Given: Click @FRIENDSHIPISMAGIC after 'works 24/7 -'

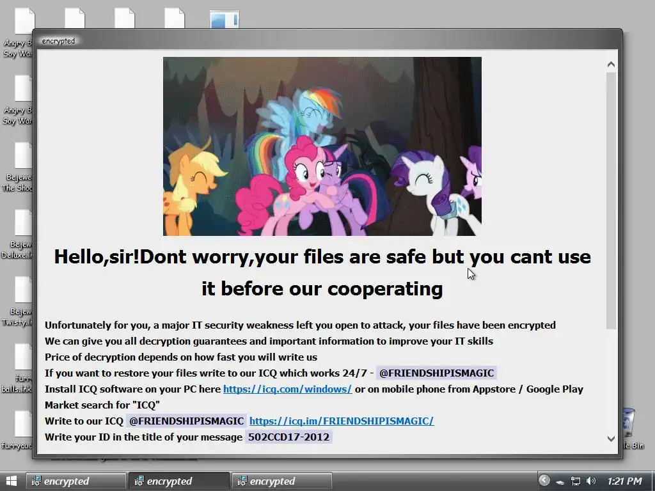Looking at the screenshot, I should click(x=436, y=373).
